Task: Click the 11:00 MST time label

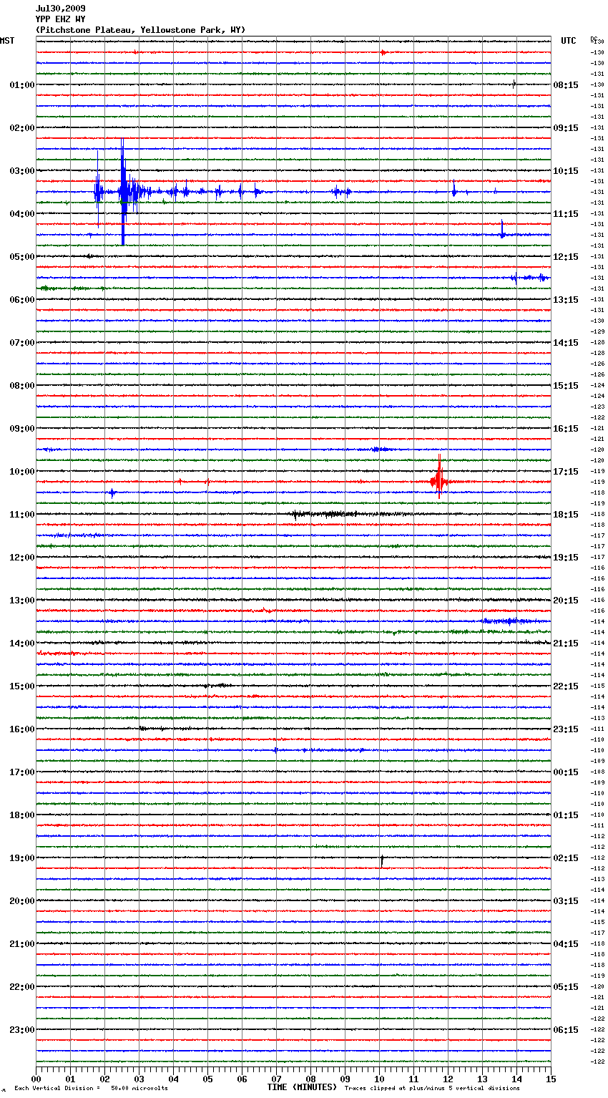Action: click(22, 515)
